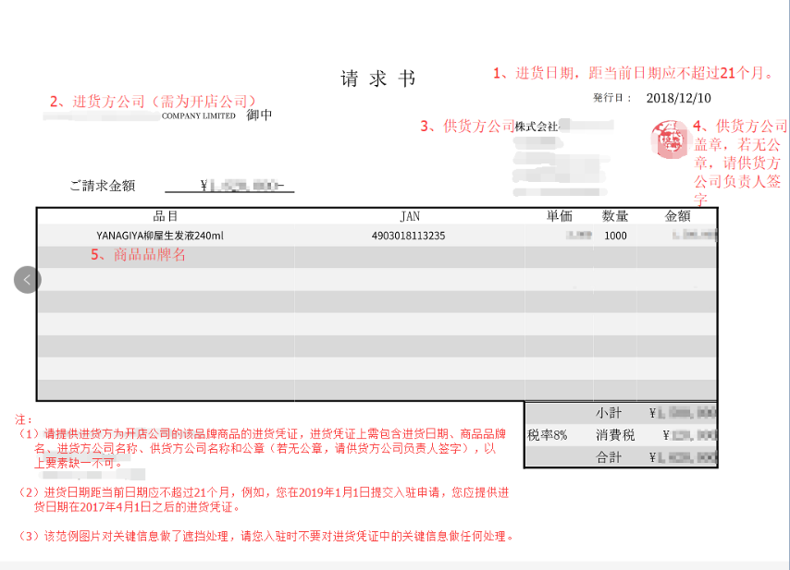This screenshot has width=790, height=570.
Task: Select the YANAGIYA柳屋生发液240ml product cell
Action: pos(159,236)
